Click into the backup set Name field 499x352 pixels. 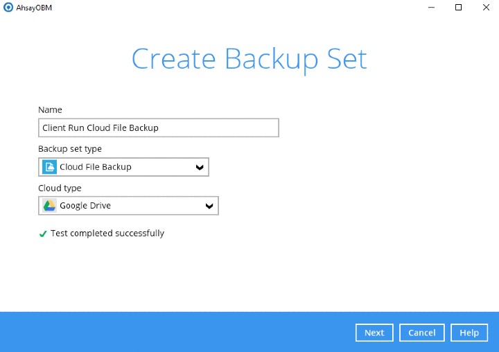coord(159,128)
